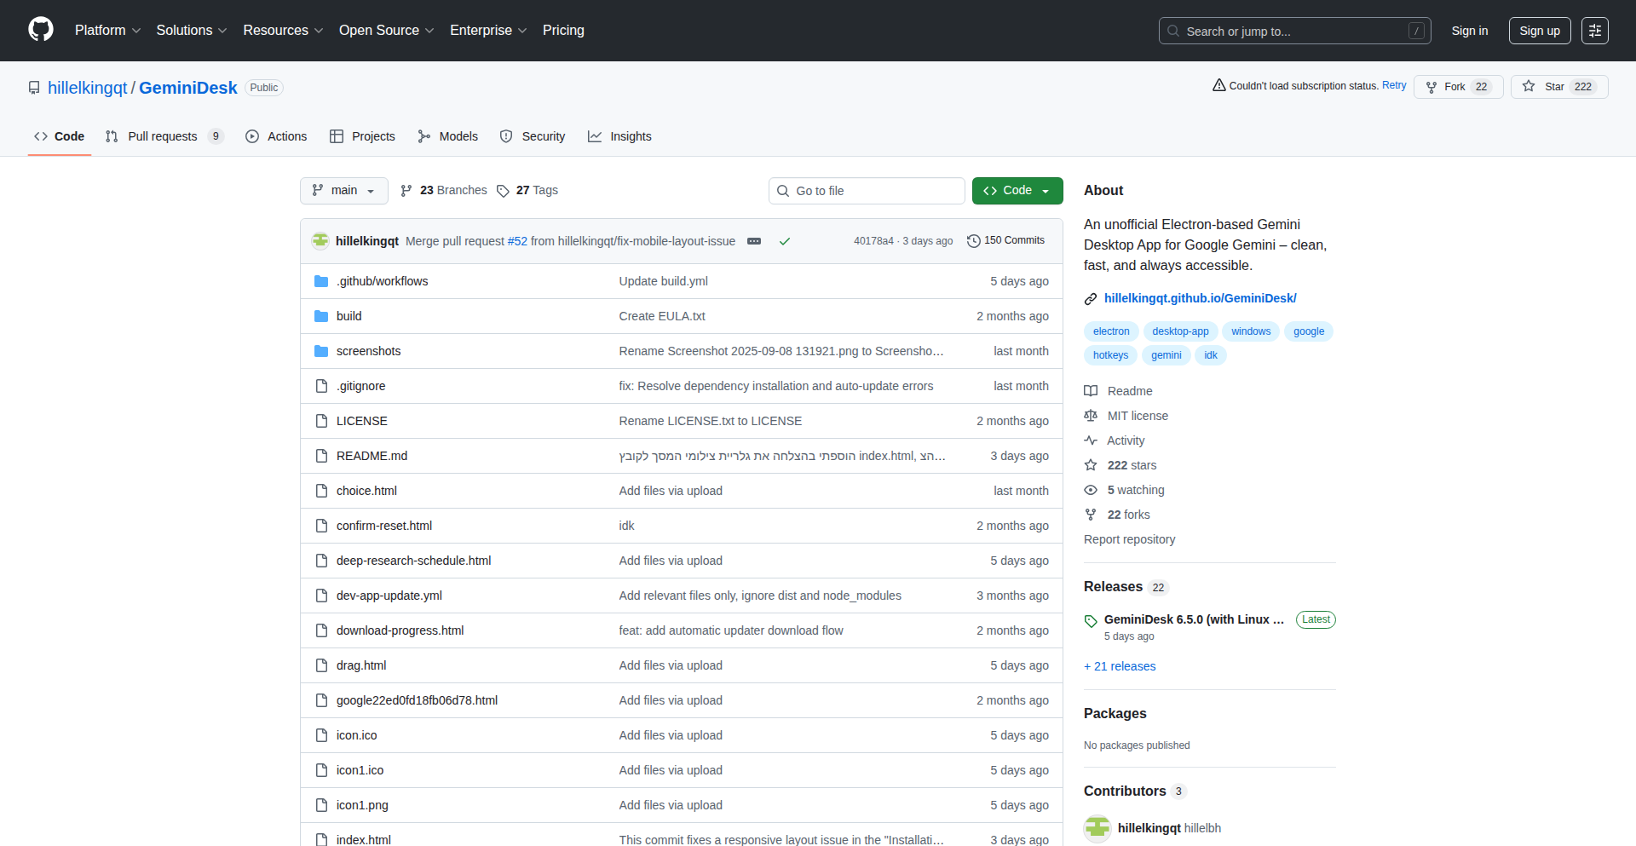
Task: Click the green check commit status icon
Action: coord(784,241)
